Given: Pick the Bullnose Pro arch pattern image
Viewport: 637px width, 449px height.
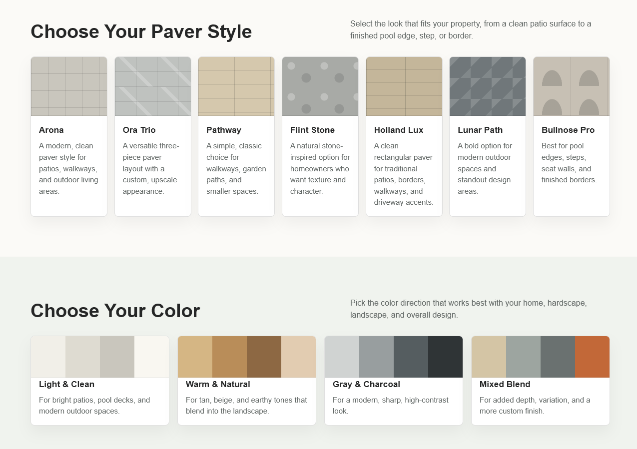Looking at the screenshot, I should point(572,86).
